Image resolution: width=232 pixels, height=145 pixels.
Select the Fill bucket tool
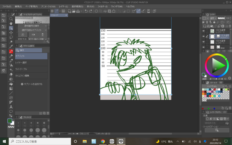click(11, 84)
